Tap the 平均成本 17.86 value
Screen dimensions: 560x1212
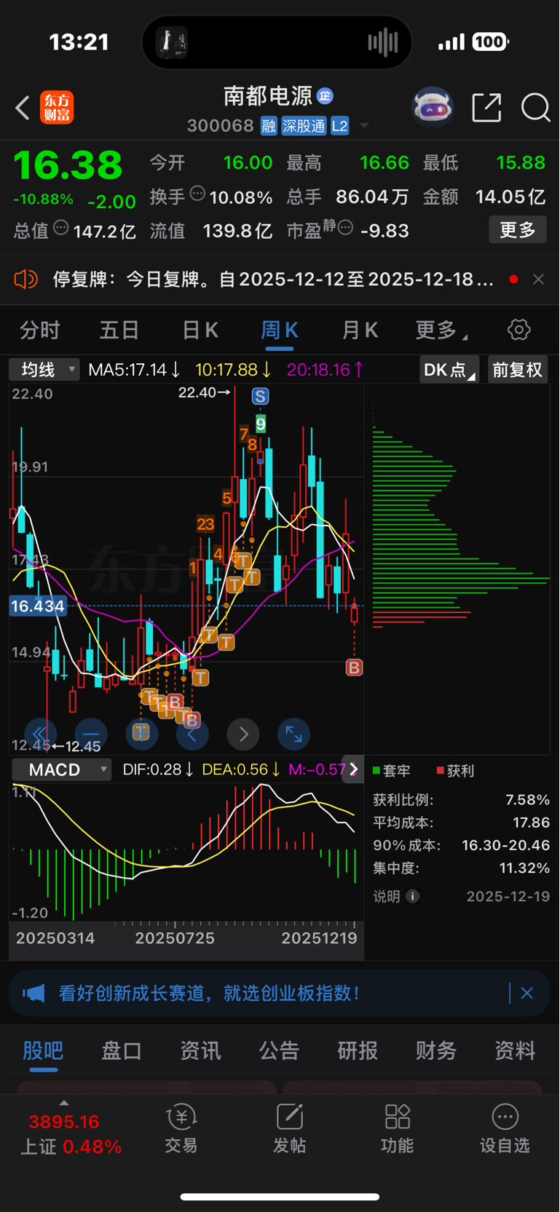[532, 823]
